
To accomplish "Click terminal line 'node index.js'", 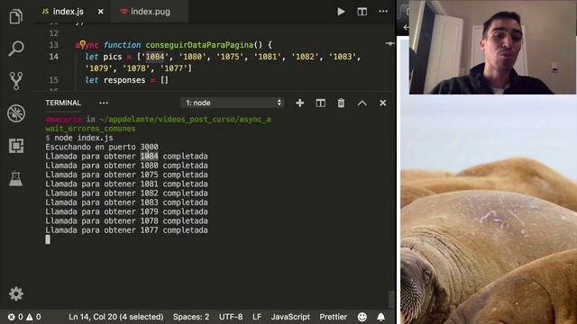I will [84, 138].
